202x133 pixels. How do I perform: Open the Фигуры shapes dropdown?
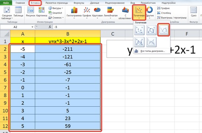tap(56, 8)
